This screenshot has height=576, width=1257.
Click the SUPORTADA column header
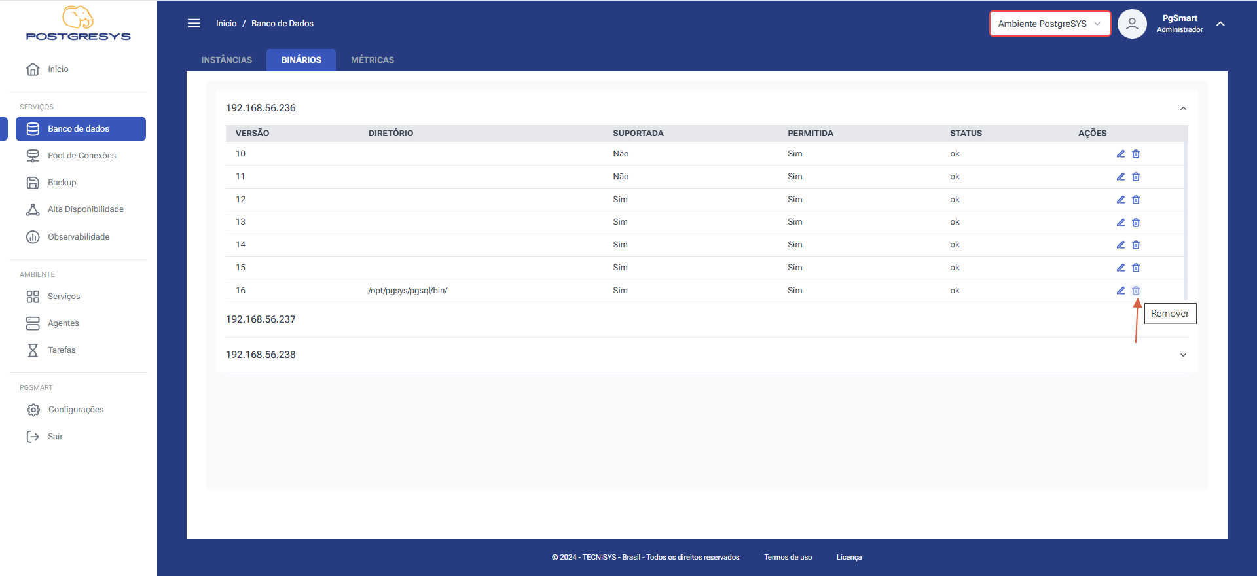pyautogui.click(x=638, y=134)
